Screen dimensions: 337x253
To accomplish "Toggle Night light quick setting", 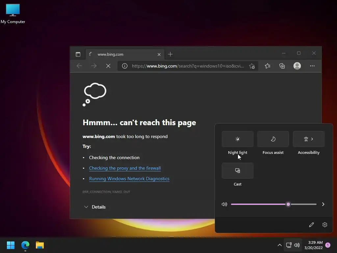I will click(238, 139).
